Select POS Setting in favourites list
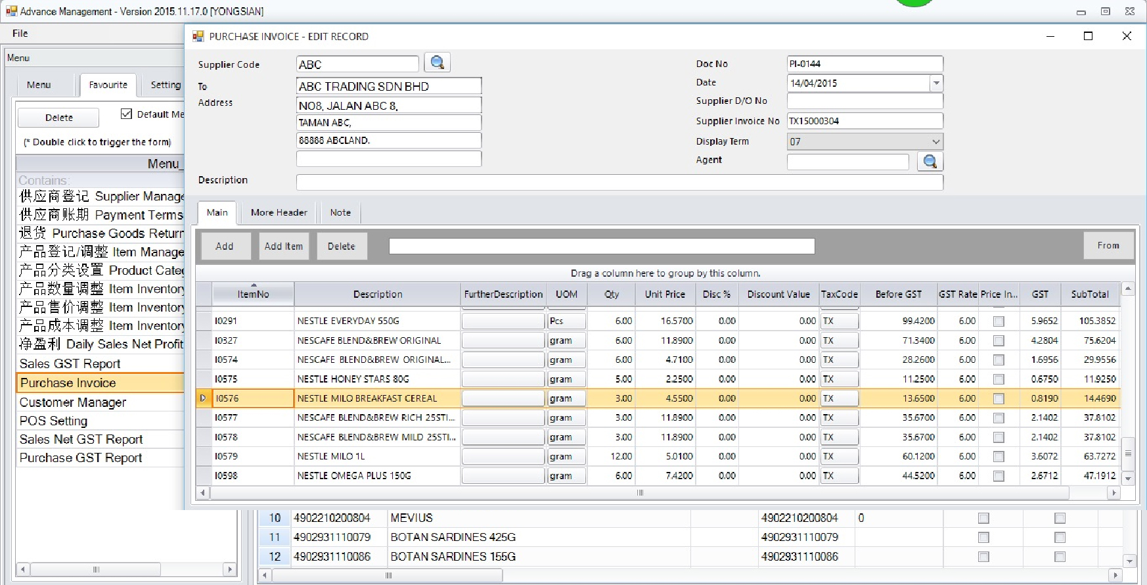 (101, 421)
